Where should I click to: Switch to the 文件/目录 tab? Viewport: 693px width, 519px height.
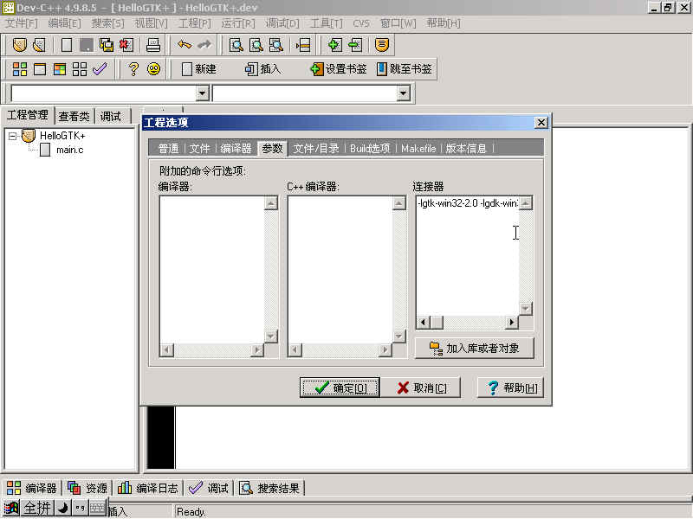pos(316,148)
